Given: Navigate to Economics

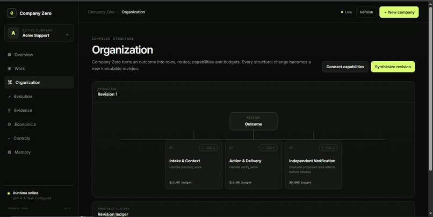Looking at the screenshot, I should pyautogui.click(x=39, y=124).
